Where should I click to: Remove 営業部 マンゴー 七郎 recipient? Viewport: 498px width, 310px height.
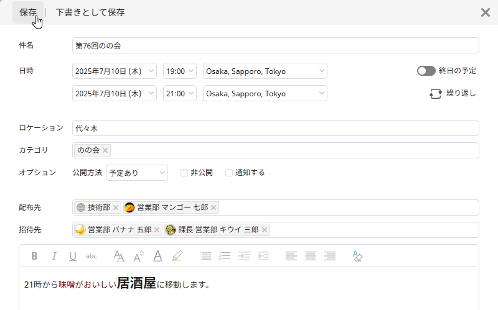[214, 207]
